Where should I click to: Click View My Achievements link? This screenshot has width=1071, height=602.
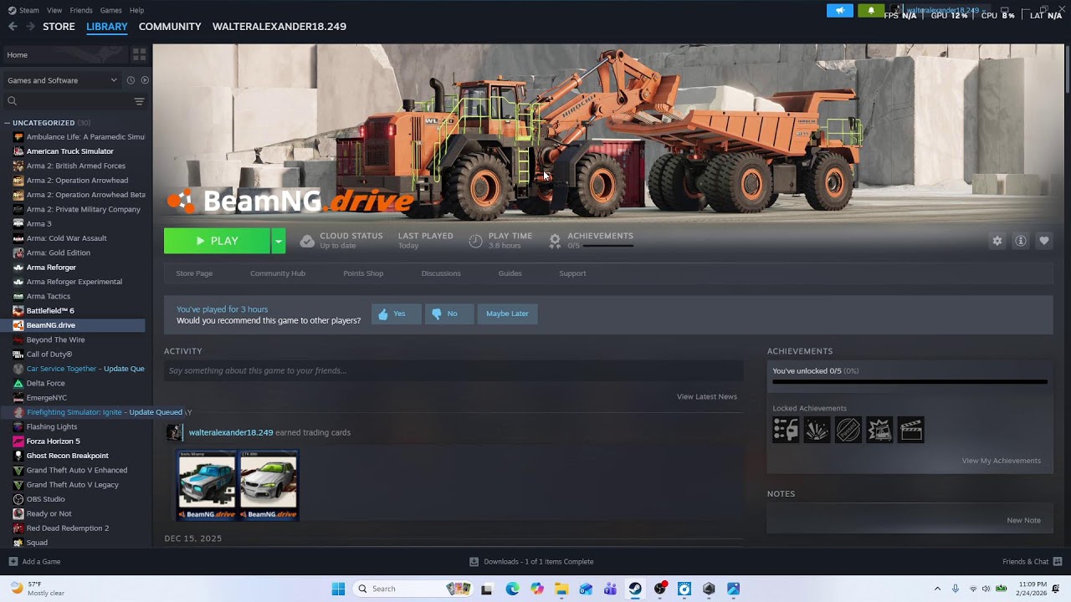coord(1002,461)
